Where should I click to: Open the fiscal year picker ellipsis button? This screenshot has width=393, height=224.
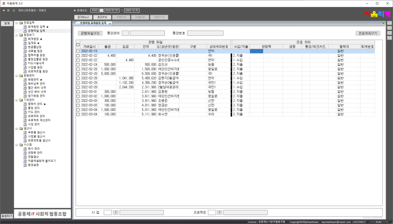[101, 10]
